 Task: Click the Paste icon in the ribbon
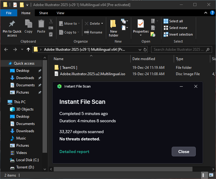coord(41,24)
